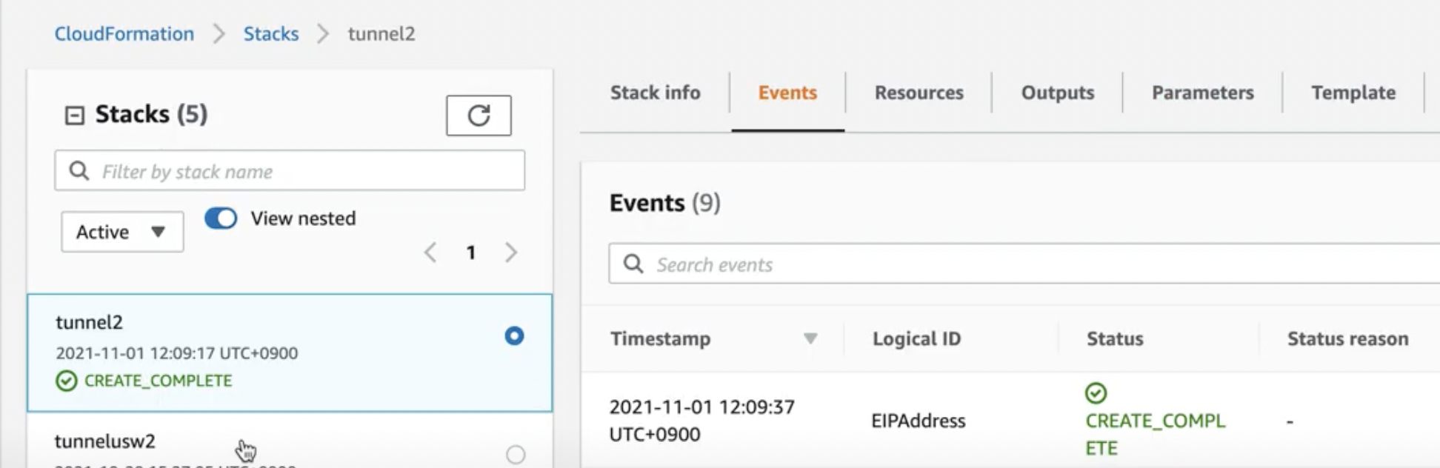Switch to the Template tab
1440x468 pixels.
click(1353, 93)
